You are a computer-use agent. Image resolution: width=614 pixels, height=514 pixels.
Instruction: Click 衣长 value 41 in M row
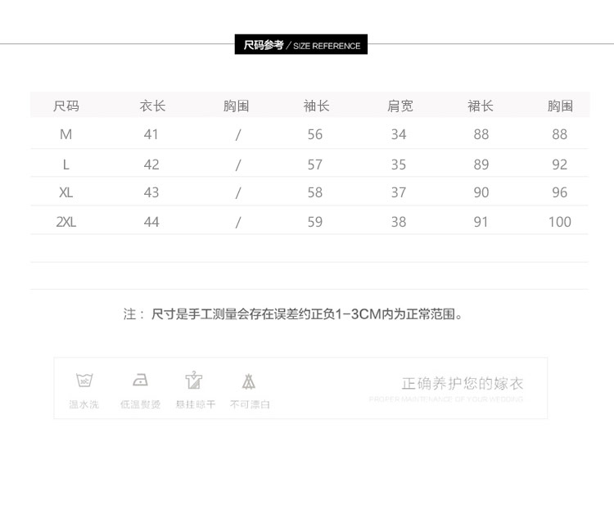coord(151,134)
